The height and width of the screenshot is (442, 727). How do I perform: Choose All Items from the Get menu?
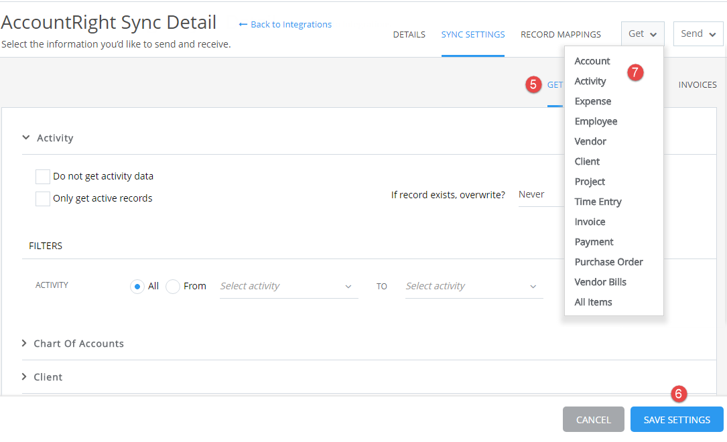593,302
